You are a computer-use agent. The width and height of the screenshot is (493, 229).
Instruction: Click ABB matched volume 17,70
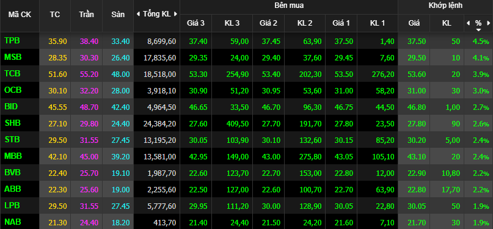(451, 190)
